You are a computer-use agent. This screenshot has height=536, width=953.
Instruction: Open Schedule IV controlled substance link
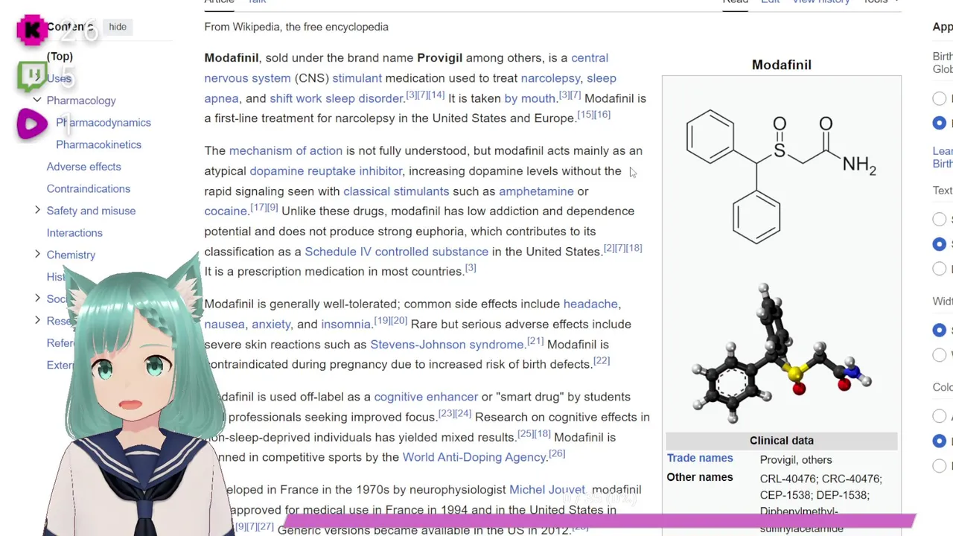click(x=396, y=252)
